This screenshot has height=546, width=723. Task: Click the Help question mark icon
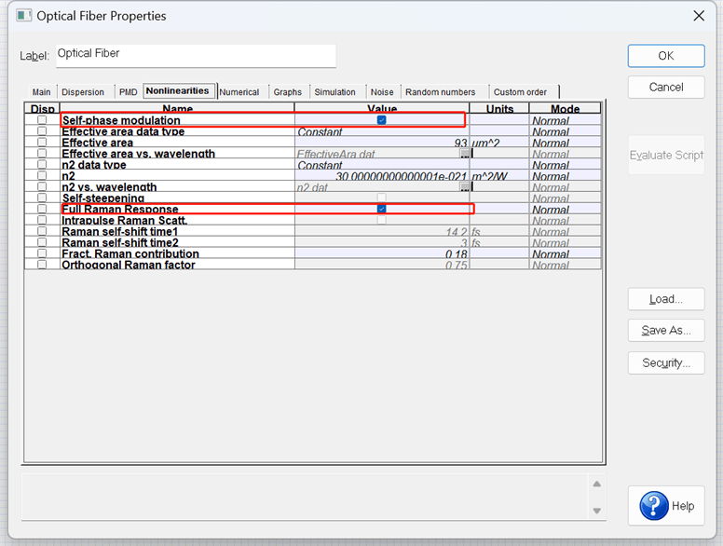point(654,506)
